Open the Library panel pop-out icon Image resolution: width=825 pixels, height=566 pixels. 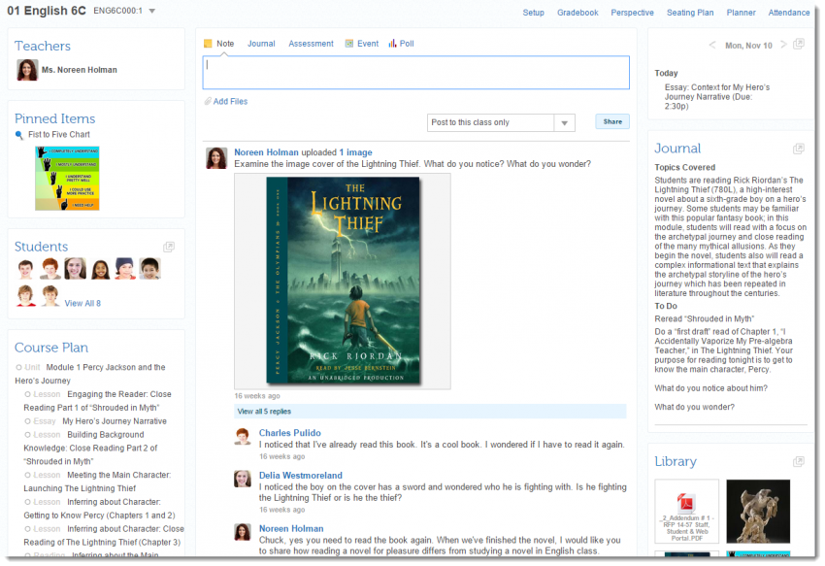[798, 461]
